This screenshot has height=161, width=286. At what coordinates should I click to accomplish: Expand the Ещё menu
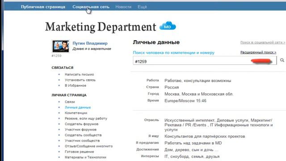click(x=142, y=7)
